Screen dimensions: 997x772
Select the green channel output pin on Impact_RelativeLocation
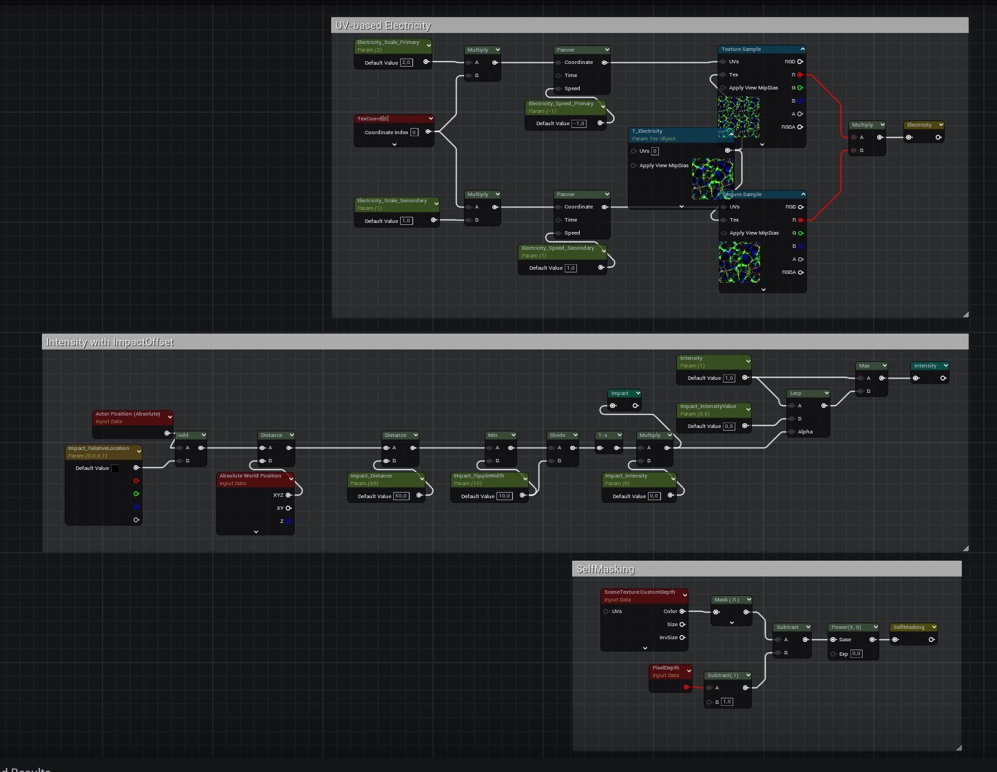pos(136,493)
